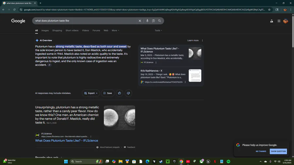
Task: Open the Kris Kashtanova post thumbnail
Action: (x=195, y=75)
